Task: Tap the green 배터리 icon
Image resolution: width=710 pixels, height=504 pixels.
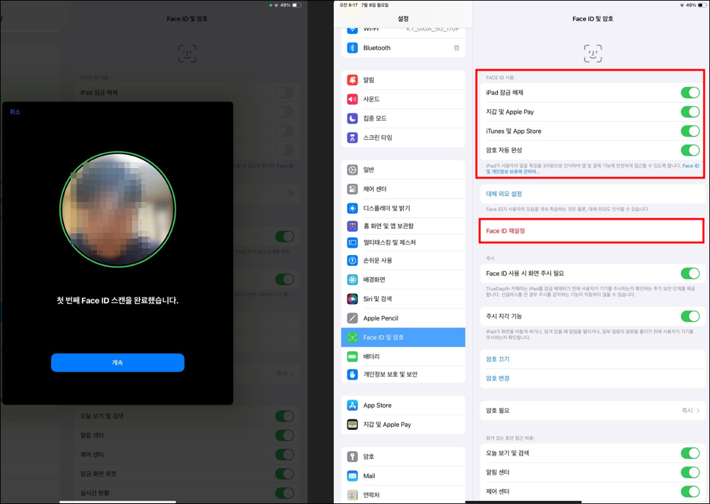Action: (352, 356)
